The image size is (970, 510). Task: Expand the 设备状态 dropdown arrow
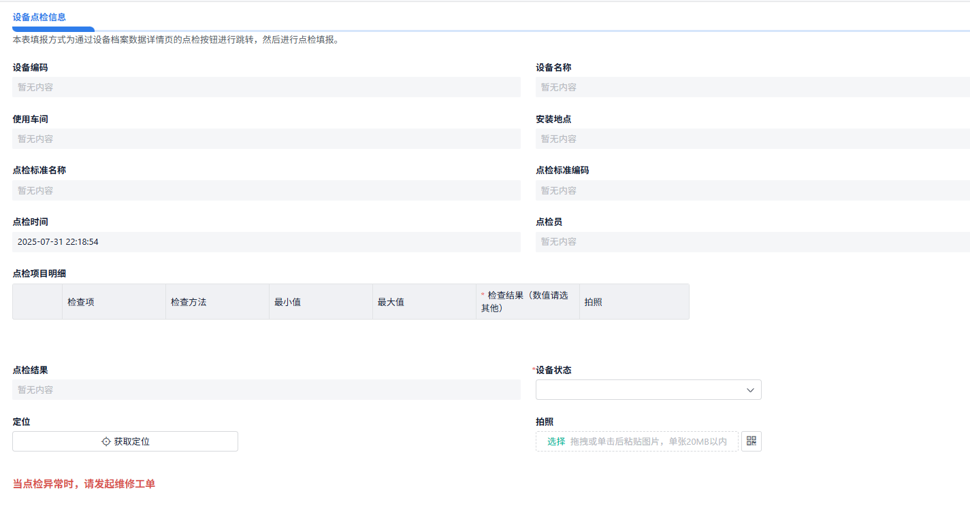(750, 390)
